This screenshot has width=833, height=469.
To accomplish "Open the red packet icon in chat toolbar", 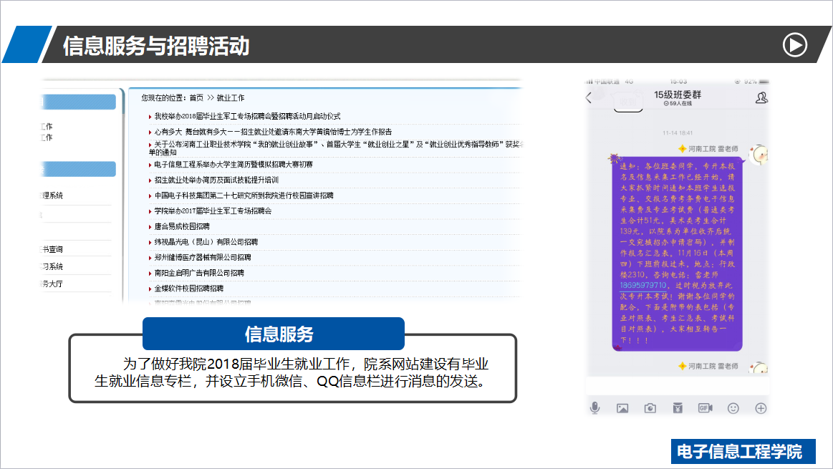I will (x=678, y=408).
